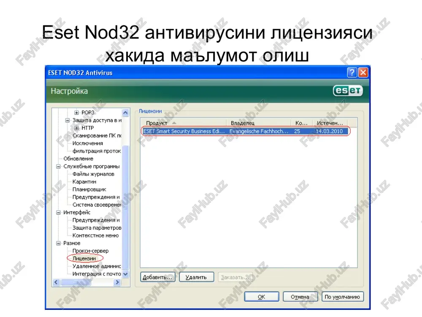The image size is (422, 317).
Task: Select HTTP label in the tree
Action: [x=87, y=128]
